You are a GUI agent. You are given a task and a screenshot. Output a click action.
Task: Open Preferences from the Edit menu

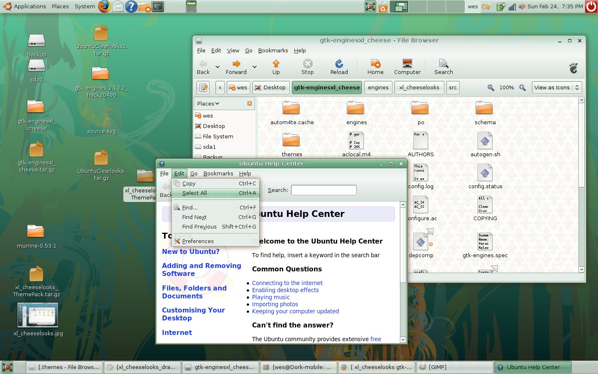click(x=216, y=241)
